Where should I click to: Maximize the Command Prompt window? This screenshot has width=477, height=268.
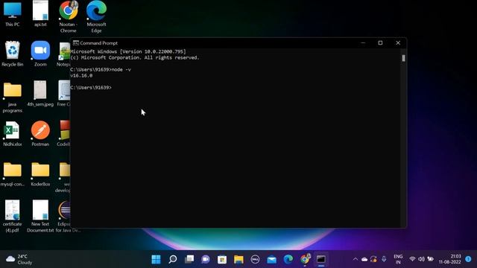pos(380,43)
